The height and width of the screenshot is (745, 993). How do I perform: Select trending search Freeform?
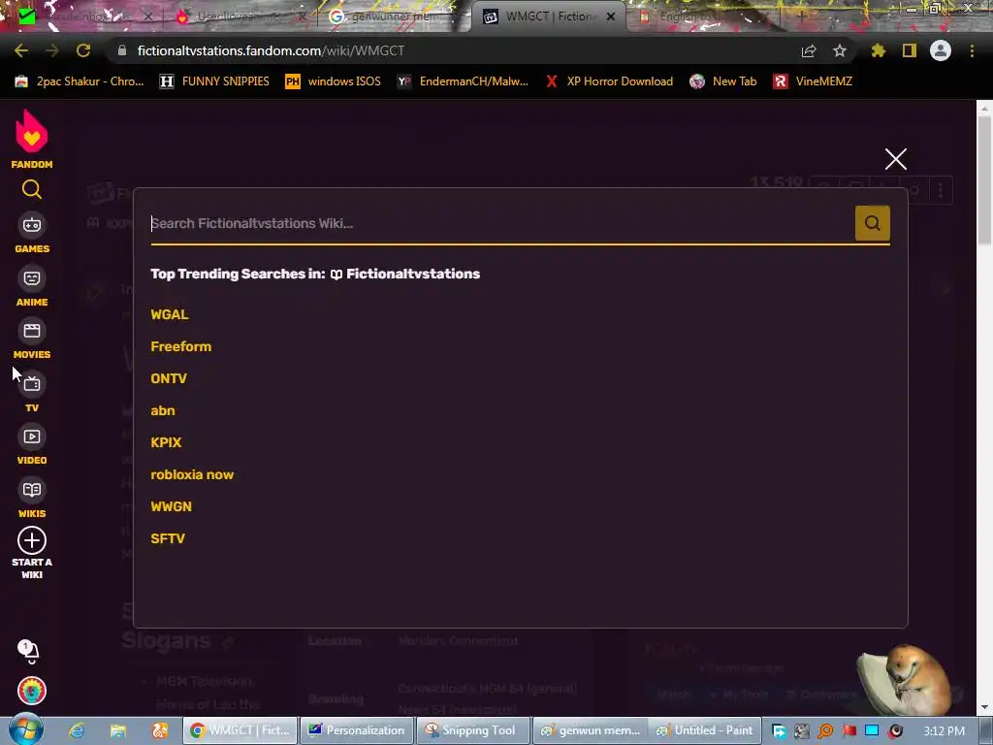(x=181, y=346)
